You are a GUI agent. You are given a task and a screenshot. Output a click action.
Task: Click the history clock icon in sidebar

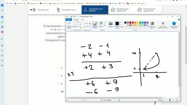(2, 61)
